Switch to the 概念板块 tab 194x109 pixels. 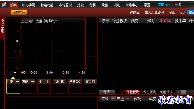point(149,92)
